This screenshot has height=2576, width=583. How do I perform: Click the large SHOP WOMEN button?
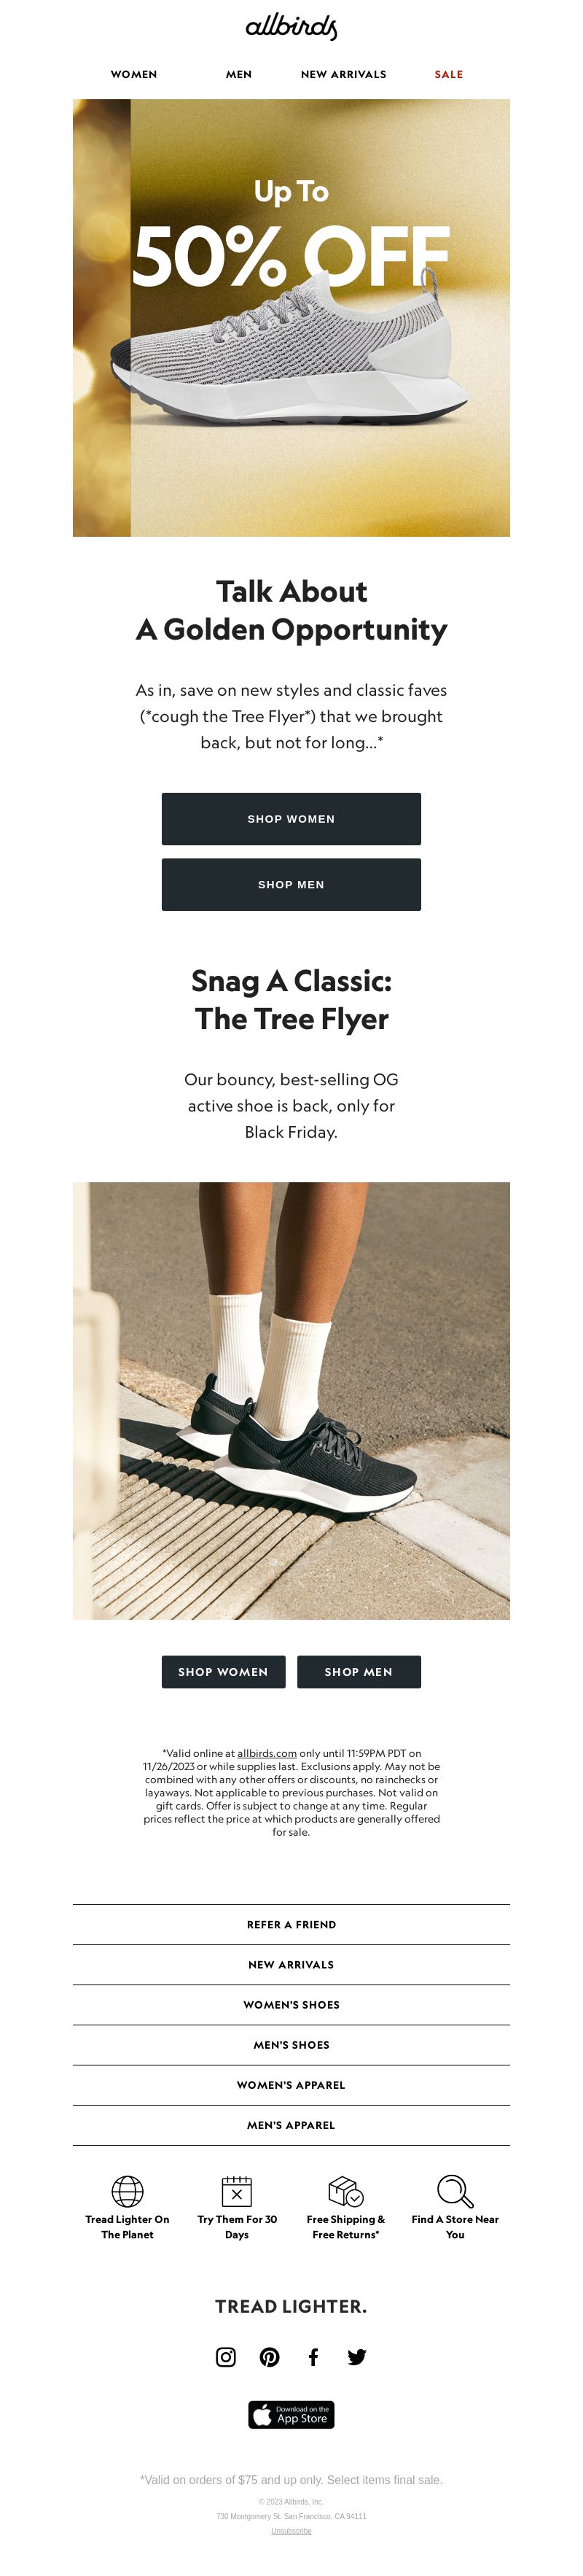coord(291,819)
